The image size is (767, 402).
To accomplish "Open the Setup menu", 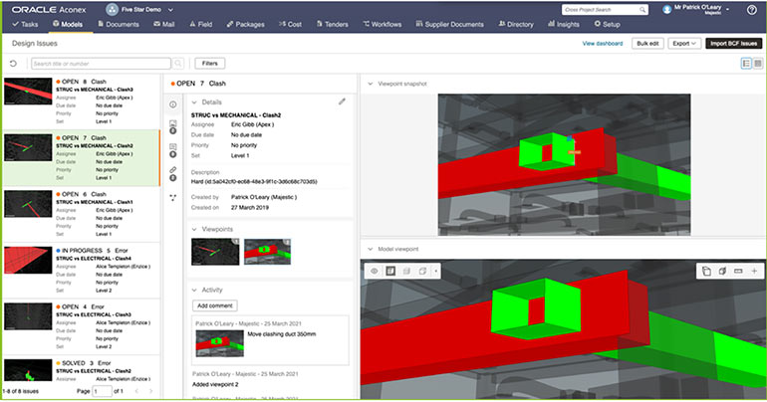I will click(x=607, y=24).
